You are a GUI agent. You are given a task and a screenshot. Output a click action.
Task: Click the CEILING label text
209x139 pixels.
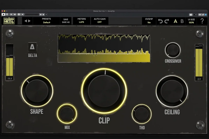172,112
